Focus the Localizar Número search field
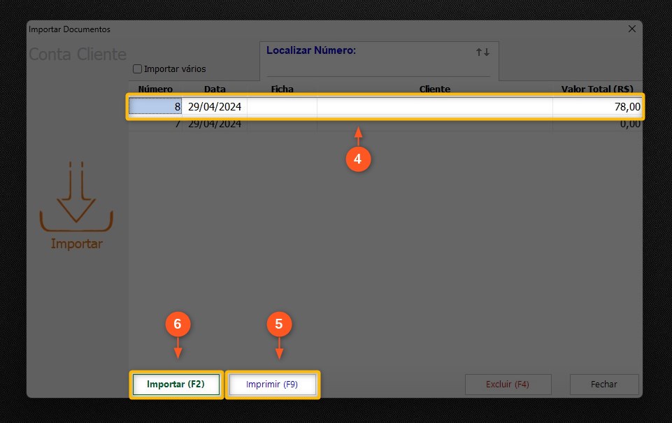Viewport: 672px width, 423px height. coord(378,69)
